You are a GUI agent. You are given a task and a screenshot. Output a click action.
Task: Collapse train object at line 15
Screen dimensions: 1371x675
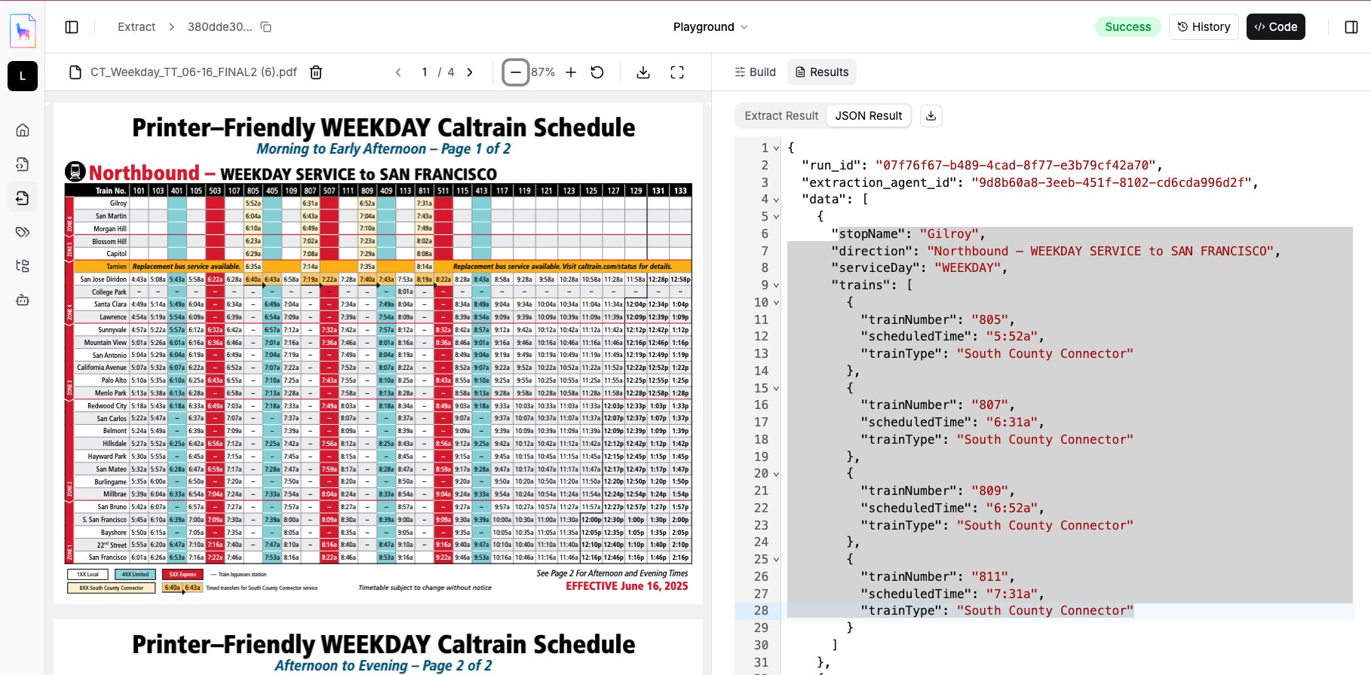coord(776,389)
